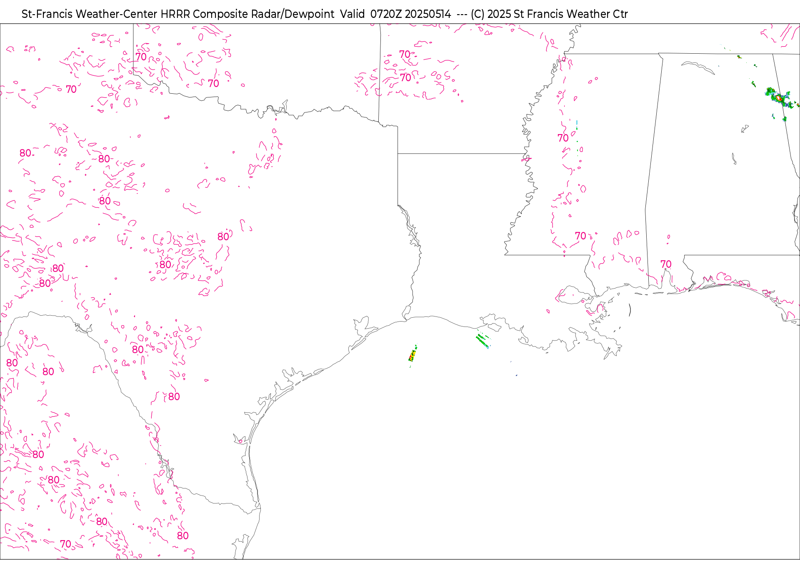Click the red-core radar echo near Georgia border

[x=779, y=98]
